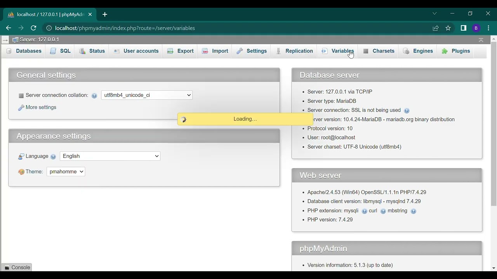
Task: Open a new browser tab
Action: click(105, 14)
